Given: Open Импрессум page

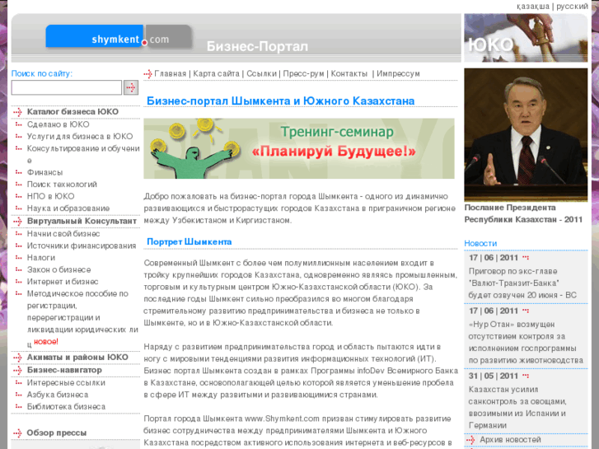Looking at the screenshot, I should (x=398, y=74).
